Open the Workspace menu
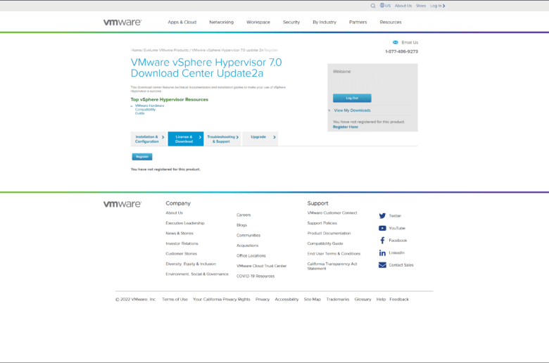Screen dimensions: 549x363 258,22
